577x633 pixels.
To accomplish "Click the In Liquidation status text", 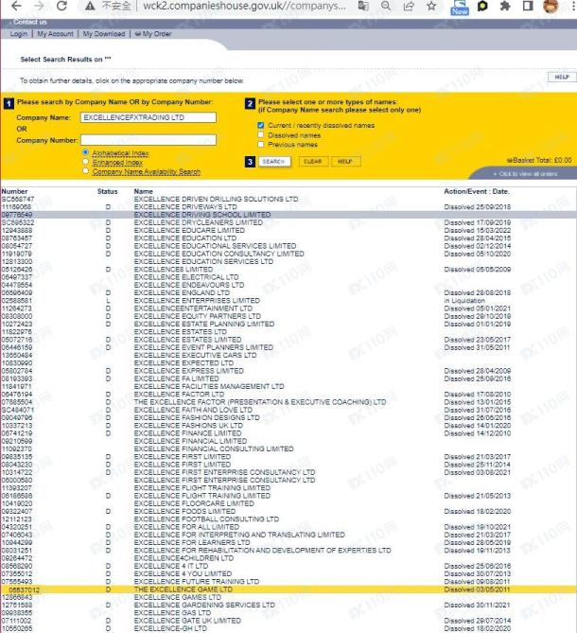I will click(464, 301).
